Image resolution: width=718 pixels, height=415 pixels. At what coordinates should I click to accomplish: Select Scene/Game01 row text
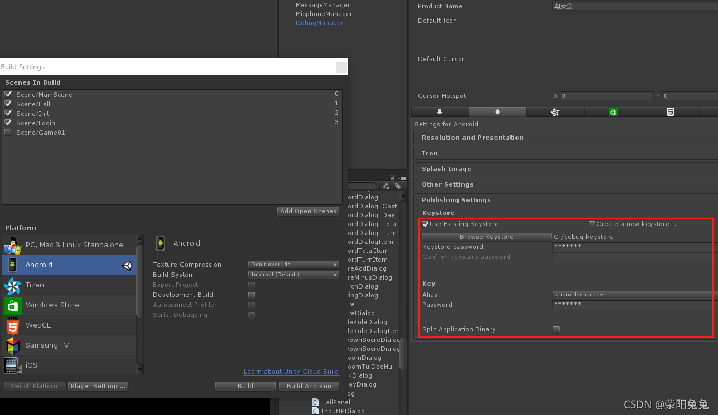click(41, 133)
